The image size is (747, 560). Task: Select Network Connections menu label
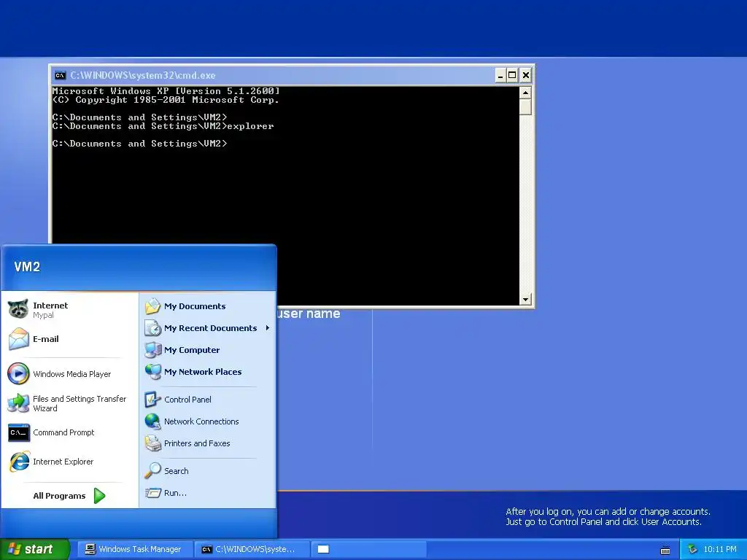[x=201, y=421]
